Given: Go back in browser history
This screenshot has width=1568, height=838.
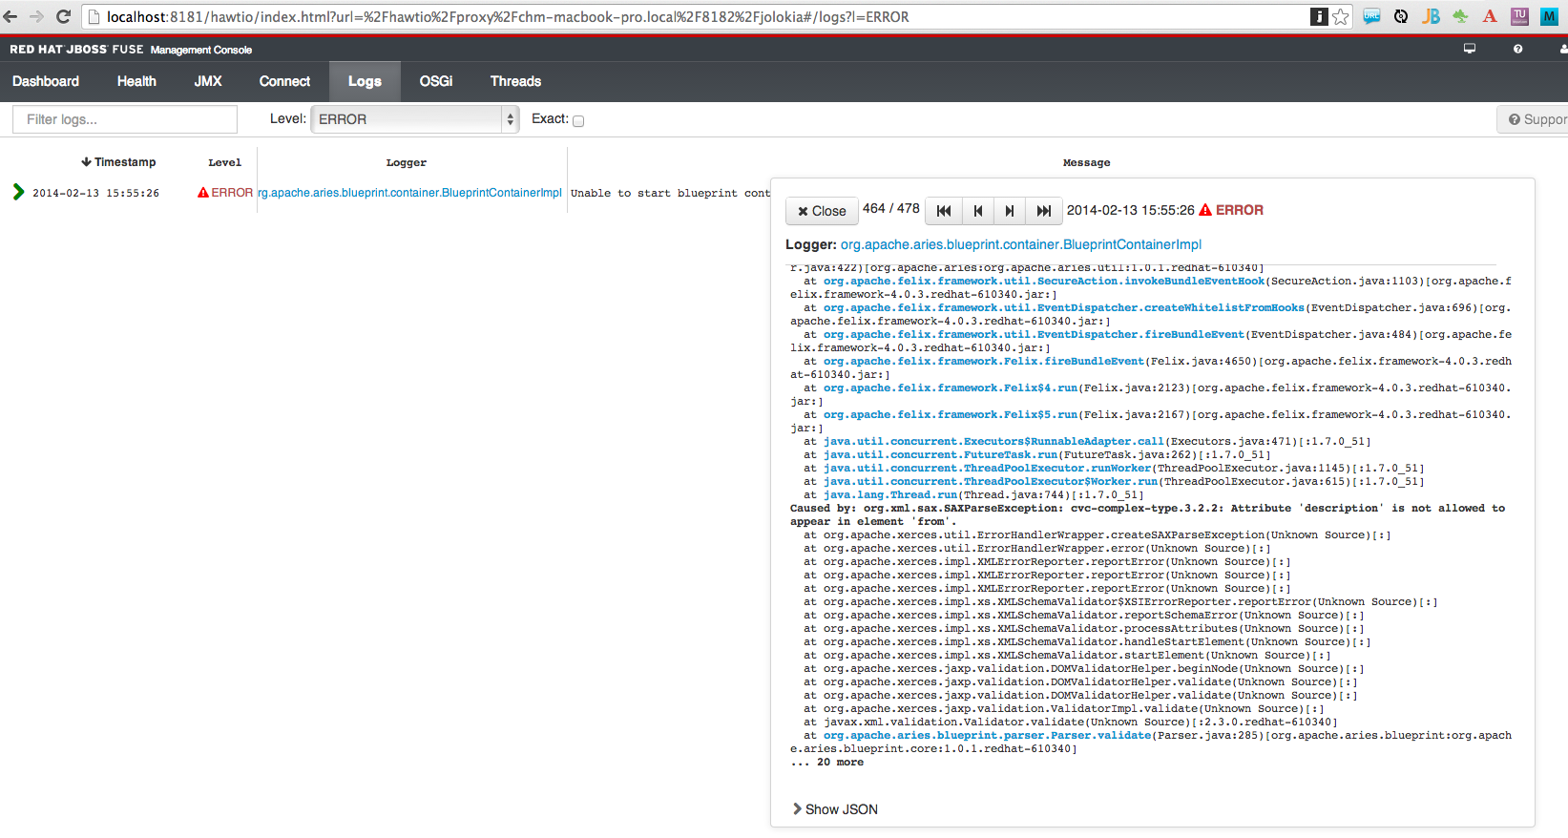Looking at the screenshot, I should point(10,16).
